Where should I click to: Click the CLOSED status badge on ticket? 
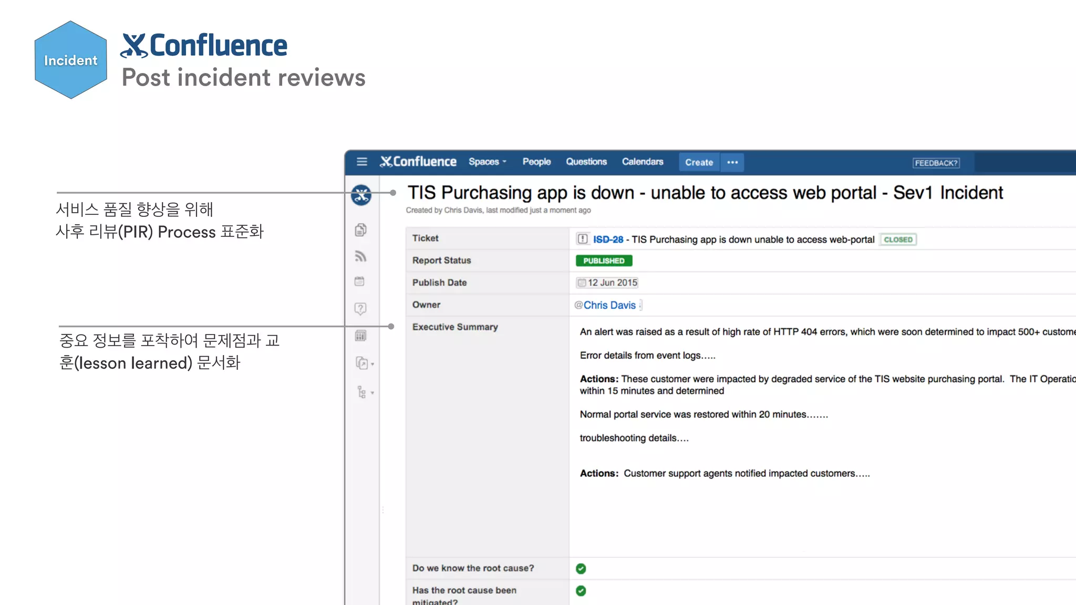point(898,239)
